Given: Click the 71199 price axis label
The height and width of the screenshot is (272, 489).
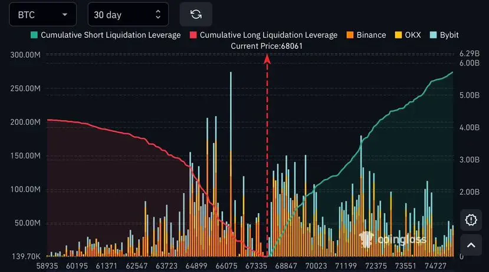Looking at the screenshot, I should point(346,266).
